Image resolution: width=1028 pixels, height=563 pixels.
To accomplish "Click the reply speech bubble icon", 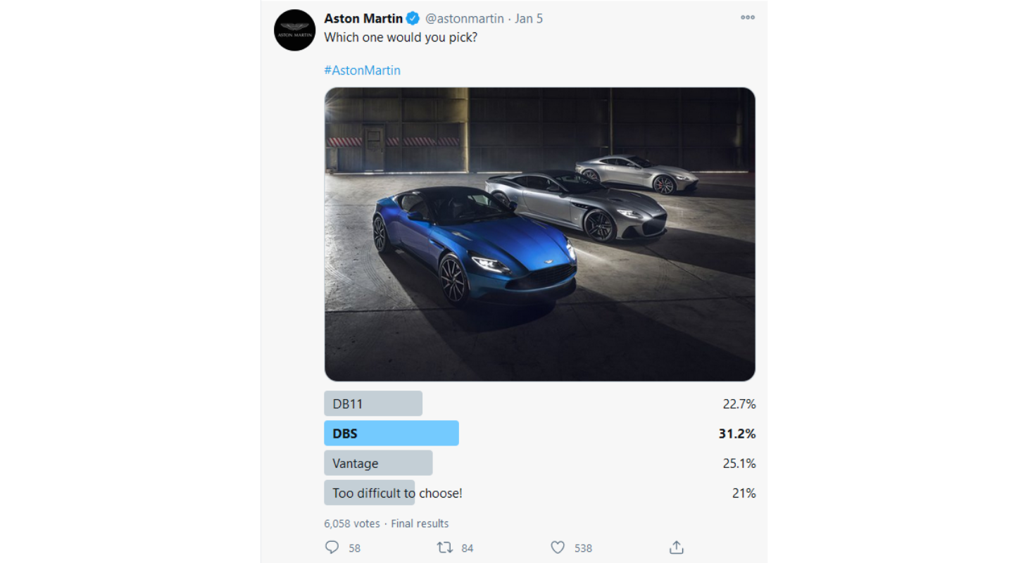I will [x=332, y=548].
